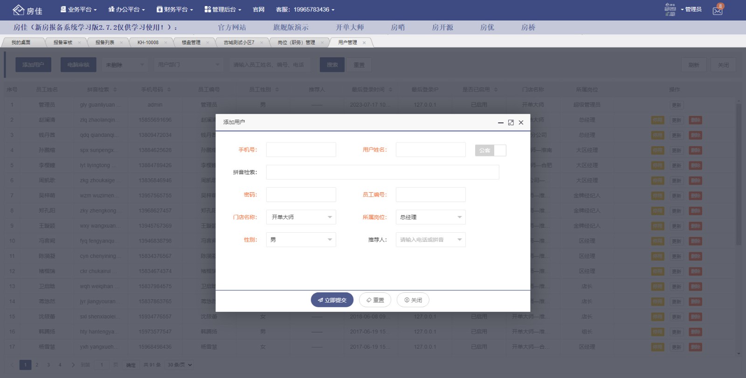Open the 推荐人 dropdown field
The height and width of the screenshot is (378, 746).
[431, 240]
